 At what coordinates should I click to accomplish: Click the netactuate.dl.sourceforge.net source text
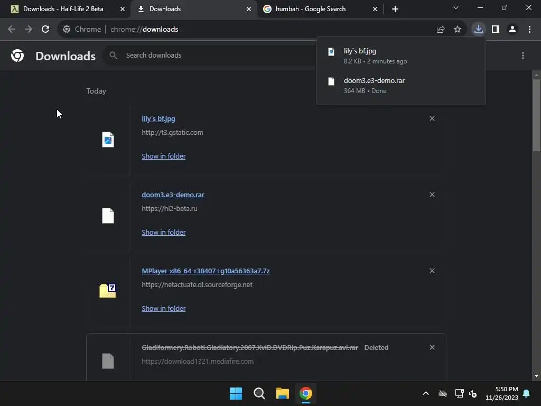coord(197,285)
